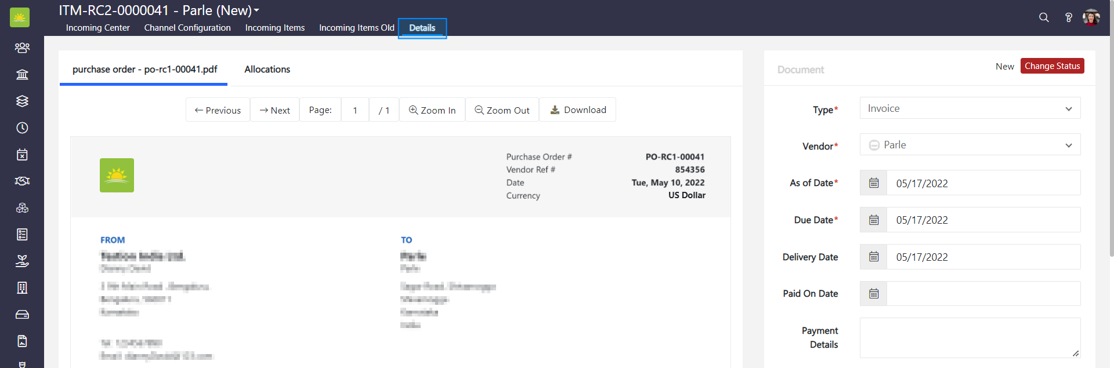Click the clock icon in sidebar
The height and width of the screenshot is (368, 1114).
tap(22, 127)
